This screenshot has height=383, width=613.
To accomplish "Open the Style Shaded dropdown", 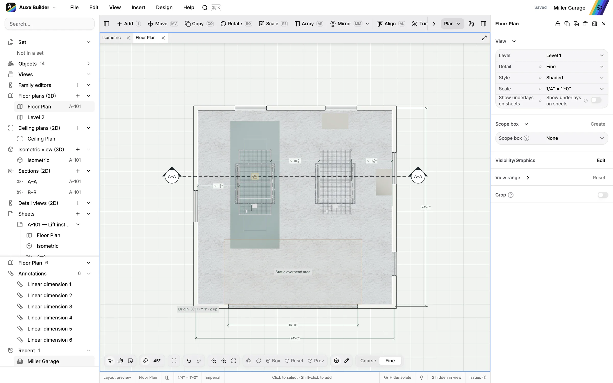I will (575, 78).
